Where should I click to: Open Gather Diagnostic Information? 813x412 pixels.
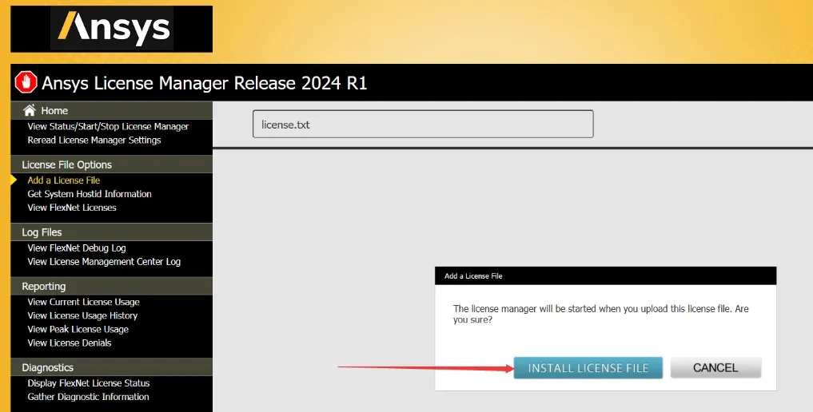point(88,397)
